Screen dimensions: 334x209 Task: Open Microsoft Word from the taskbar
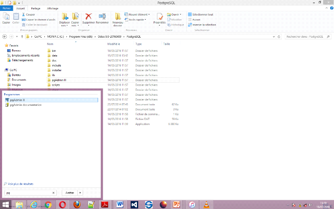(x=119, y=205)
